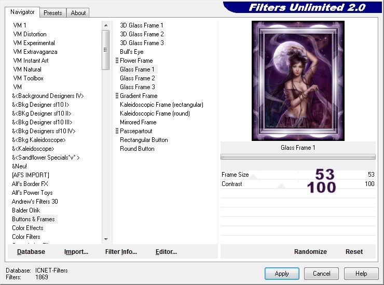This screenshot has width=384, height=285.
Task: Select the Alf's Power Toys category
Action: (x=32, y=193)
